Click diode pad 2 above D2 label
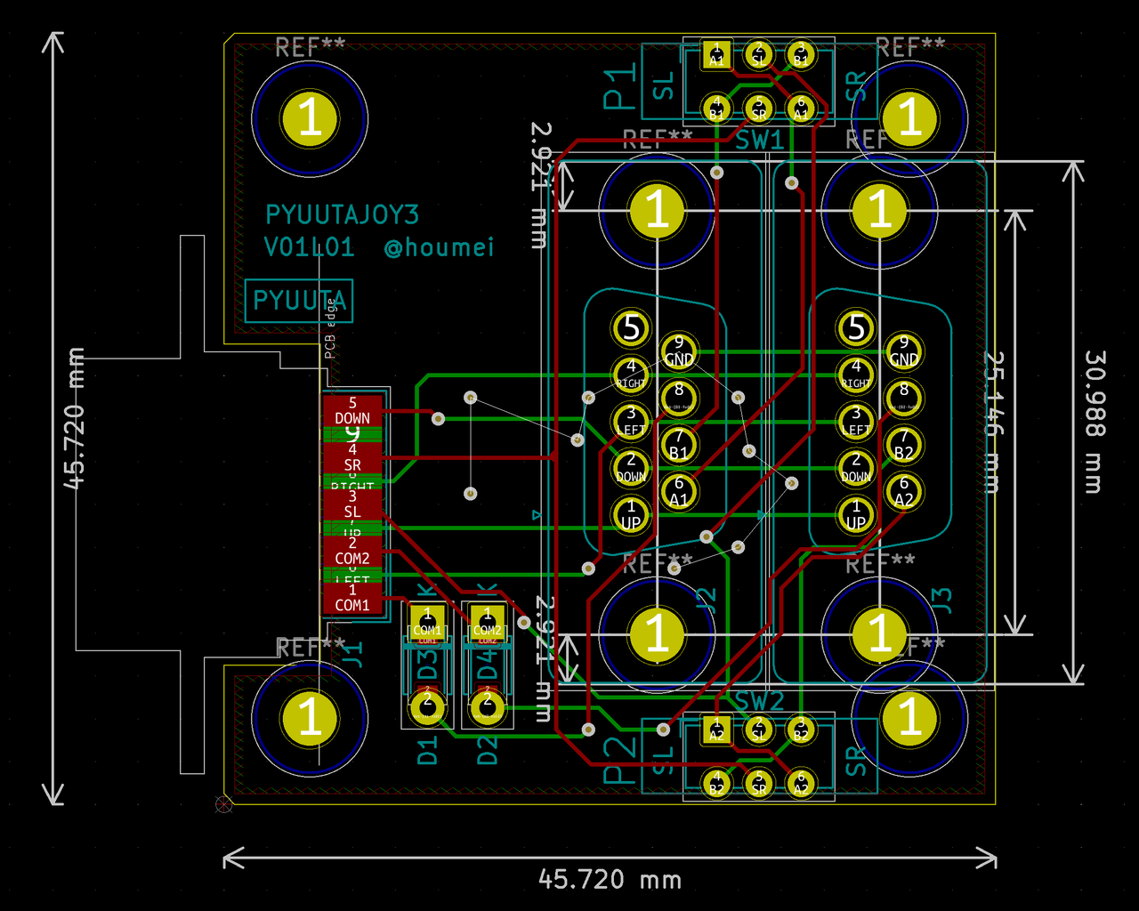Image resolution: width=1139 pixels, height=911 pixels. [x=487, y=707]
